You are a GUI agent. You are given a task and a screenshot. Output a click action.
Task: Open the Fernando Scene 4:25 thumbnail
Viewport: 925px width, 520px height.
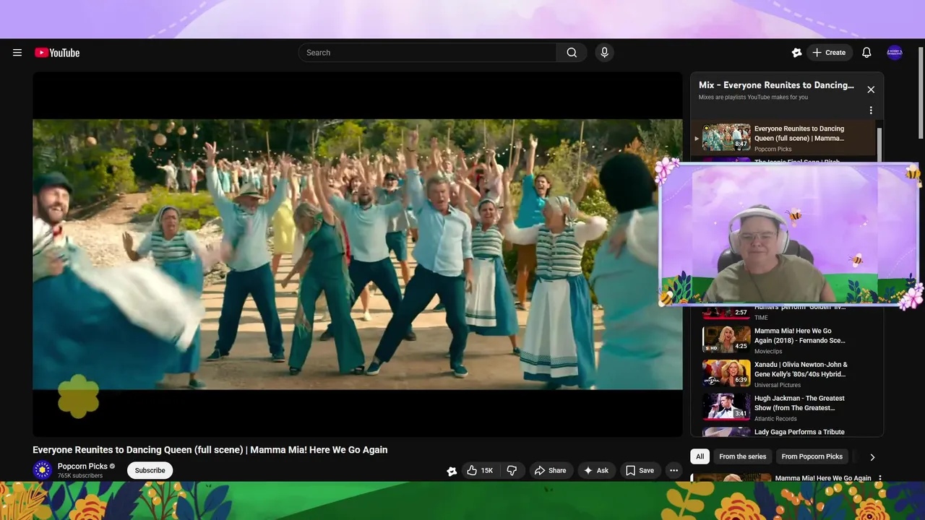(726, 339)
